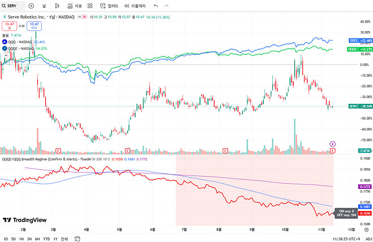
Task: Click the Serve Robotics Inc. chart title
Action: tap(41, 17)
